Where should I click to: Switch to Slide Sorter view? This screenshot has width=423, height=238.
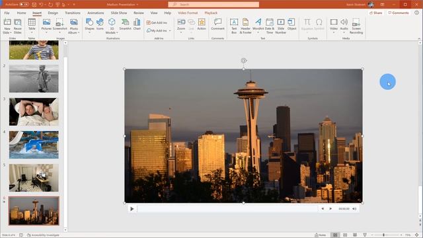(x=345, y=235)
